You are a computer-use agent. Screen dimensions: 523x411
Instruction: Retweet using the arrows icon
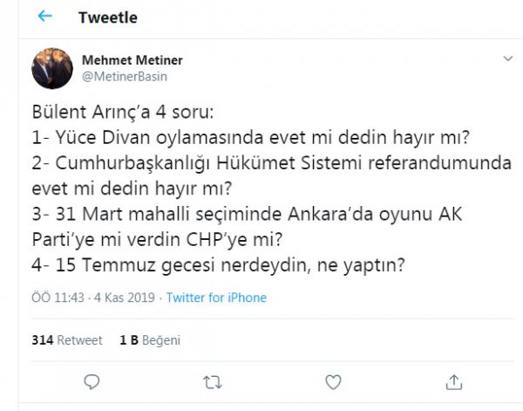tap(211, 382)
